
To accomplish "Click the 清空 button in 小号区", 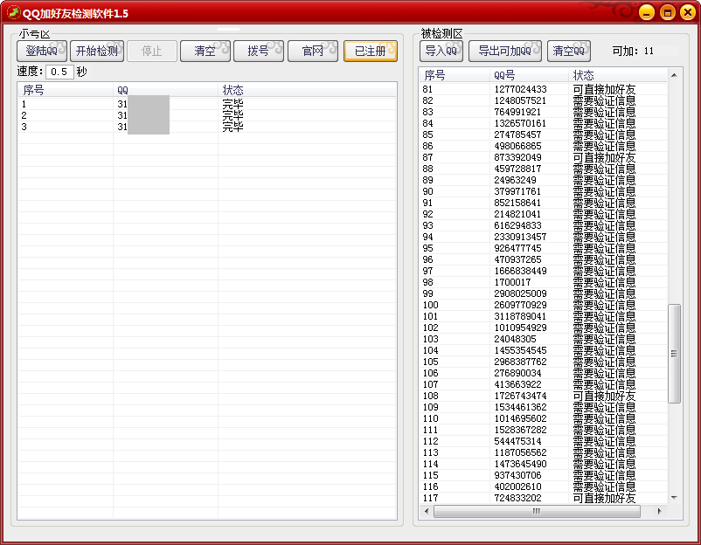I will click(205, 52).
